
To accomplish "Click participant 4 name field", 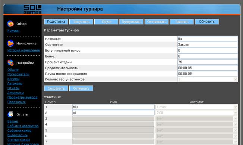I will click(x=113, y=124).
